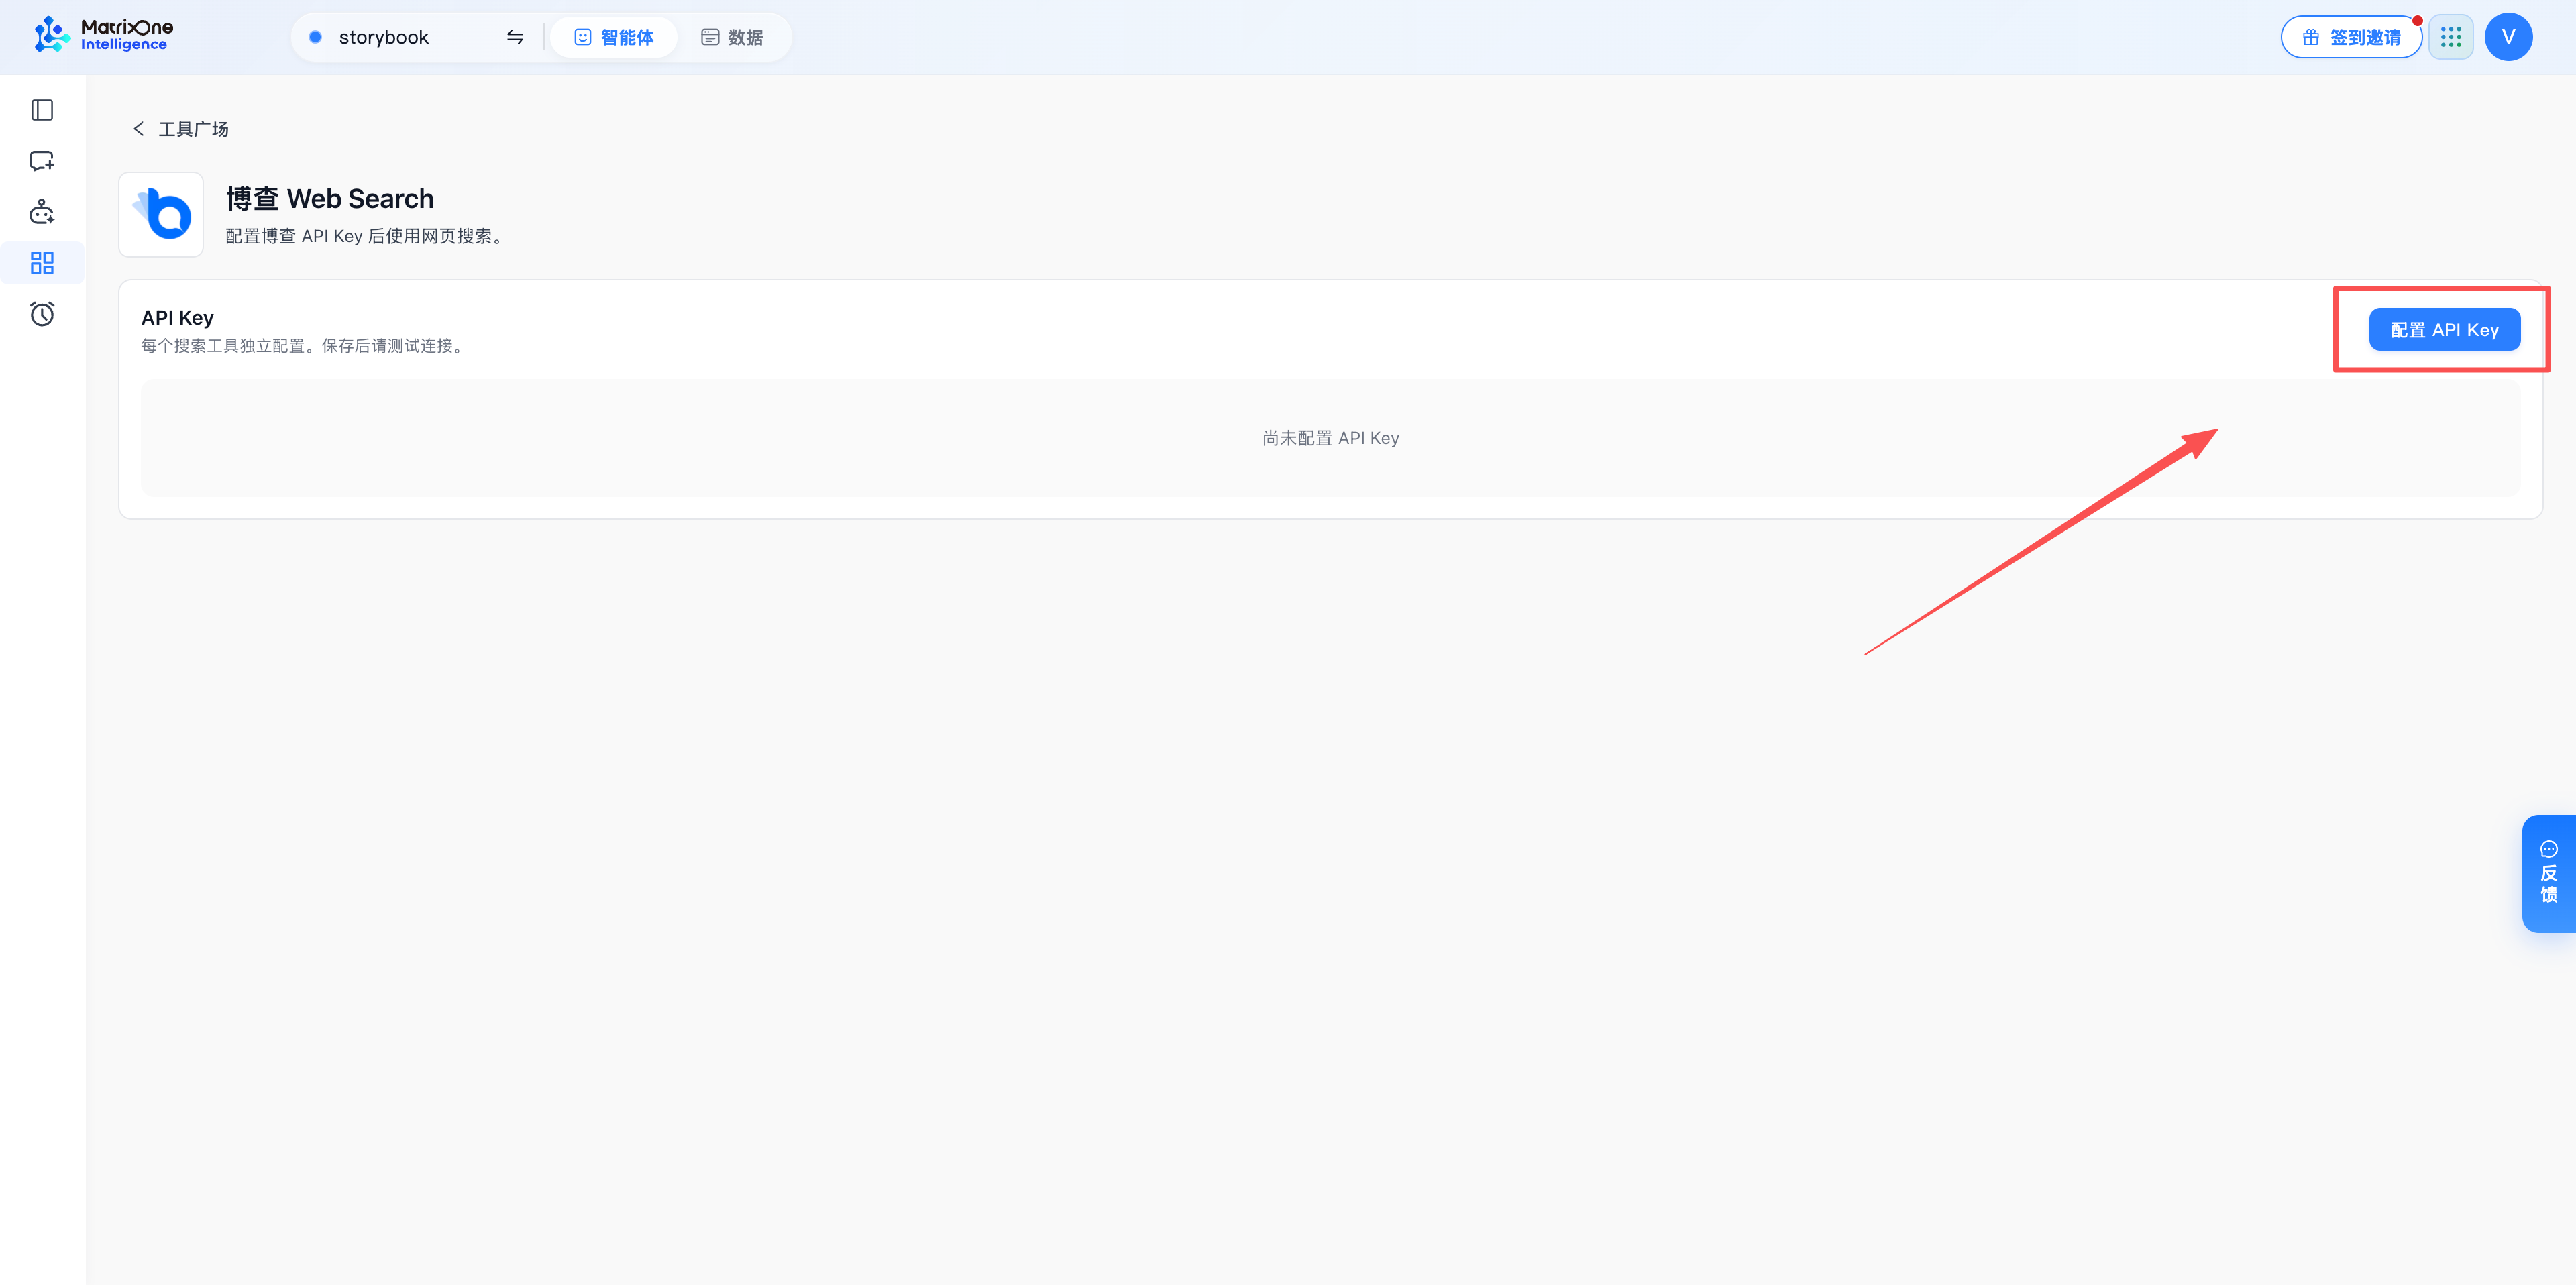Click the 博查 Web Search logo thumbnail
This screenshot has height=1285, width=2576.
(x=161, y=214)
